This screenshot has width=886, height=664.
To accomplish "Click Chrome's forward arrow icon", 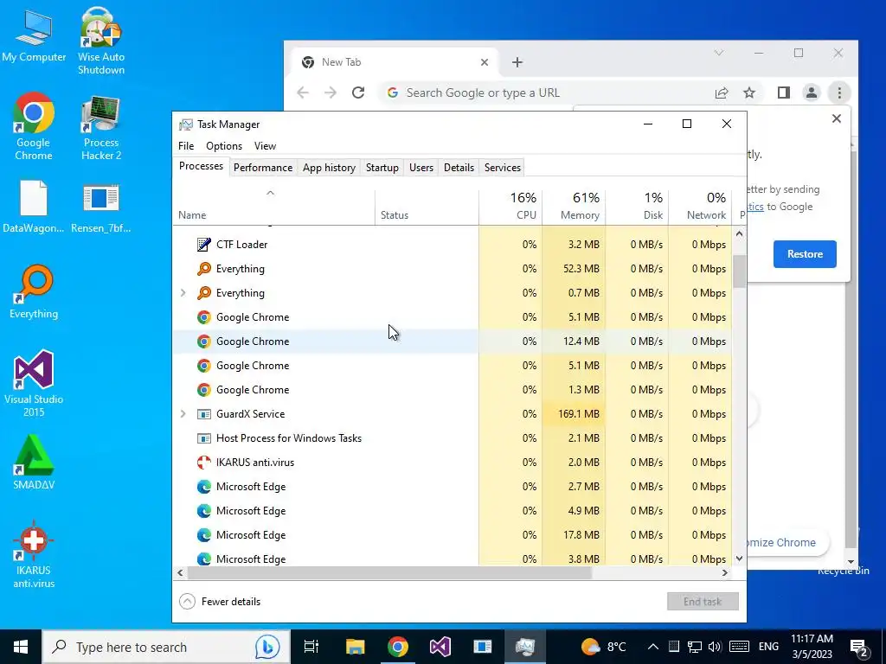I will [331, 93].
